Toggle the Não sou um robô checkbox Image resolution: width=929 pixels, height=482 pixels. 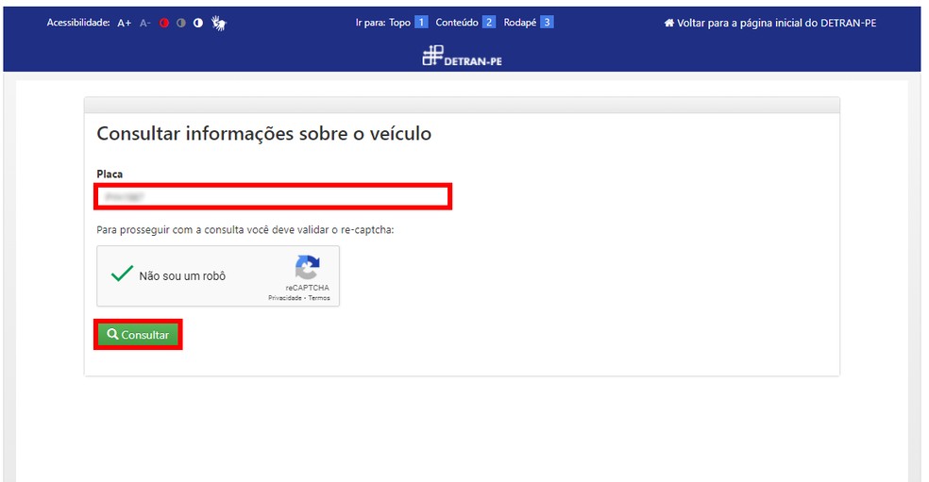[122, 274]
